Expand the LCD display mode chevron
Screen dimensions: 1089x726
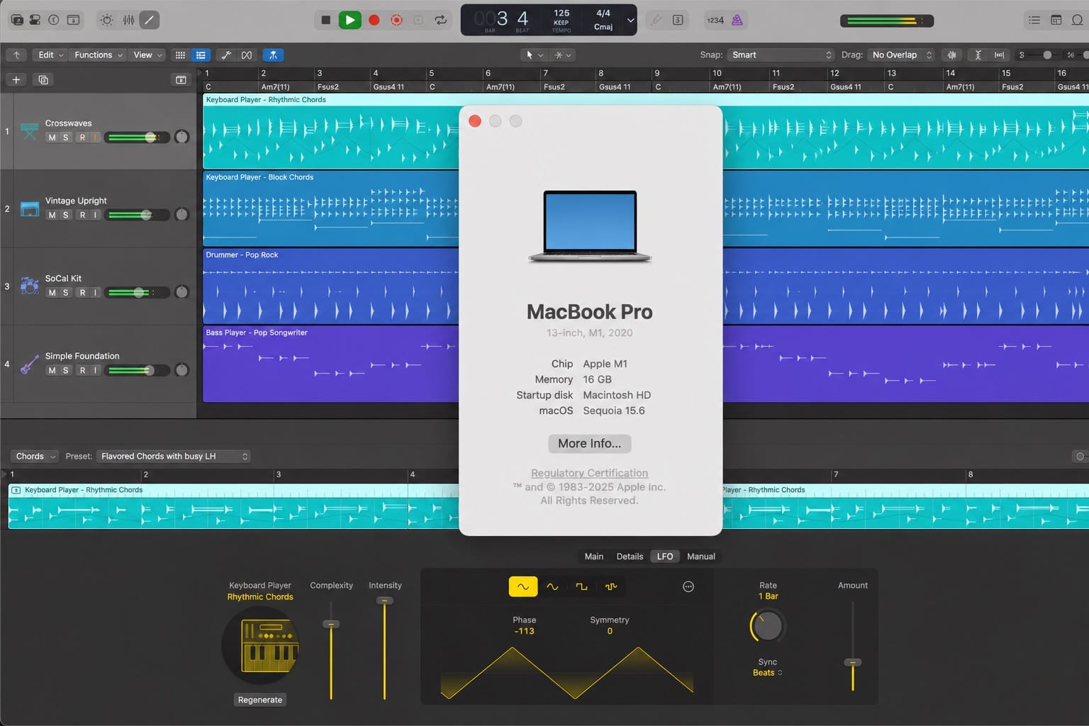[x=630, y=20]
